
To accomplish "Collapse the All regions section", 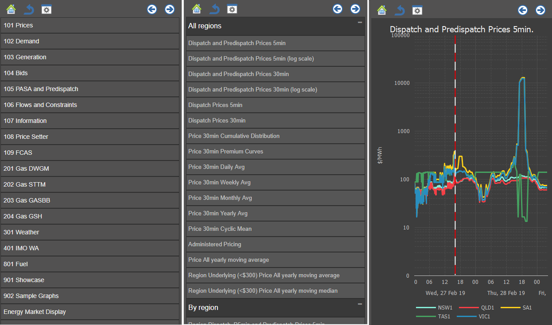I will click(360, 22).
